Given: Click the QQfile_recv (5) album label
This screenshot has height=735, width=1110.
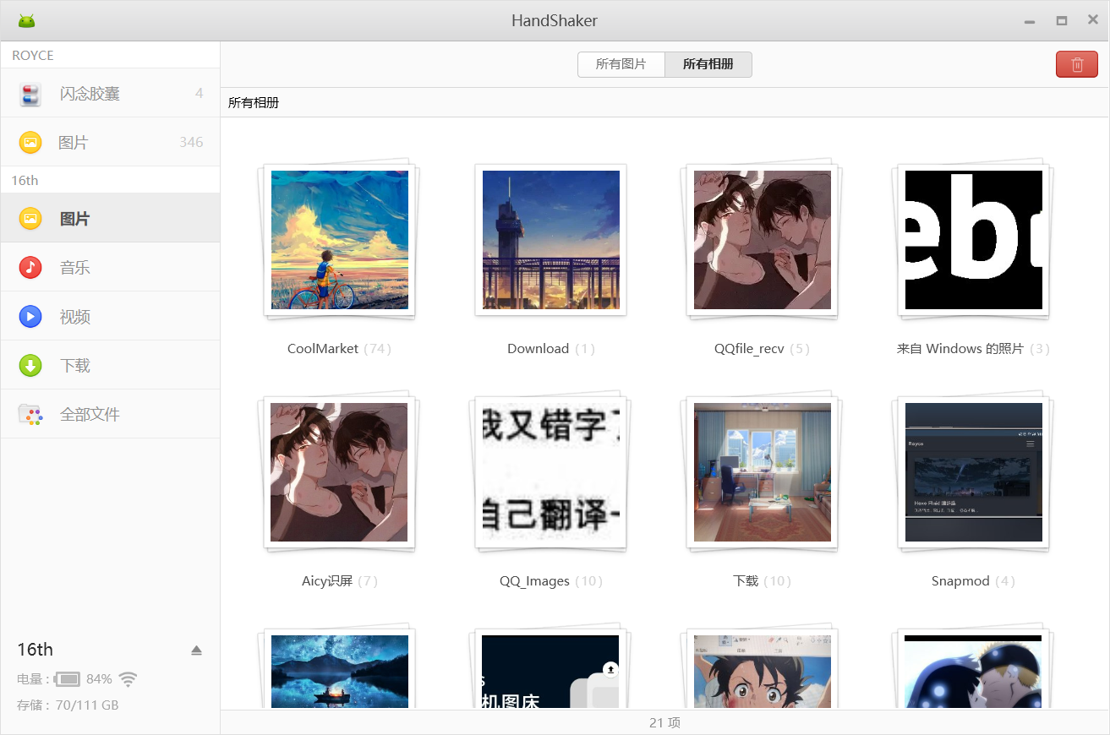Looking at the screenshot, I should pyautogui.click(x=763, y=349).
